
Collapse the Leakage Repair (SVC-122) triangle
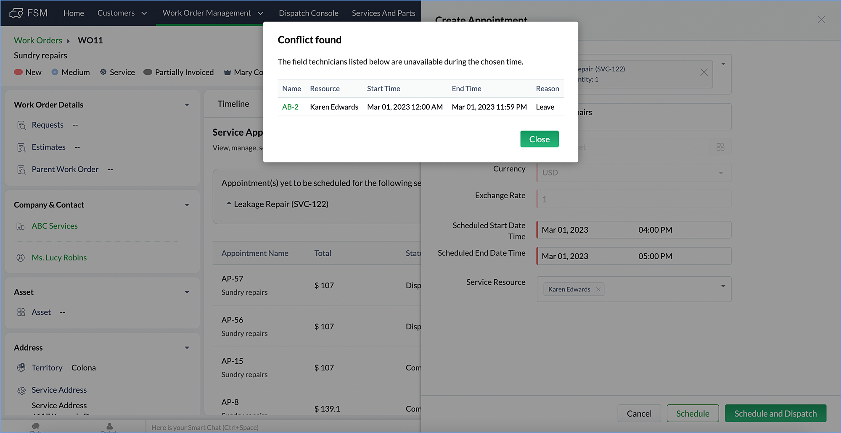(x=229, y=203)
